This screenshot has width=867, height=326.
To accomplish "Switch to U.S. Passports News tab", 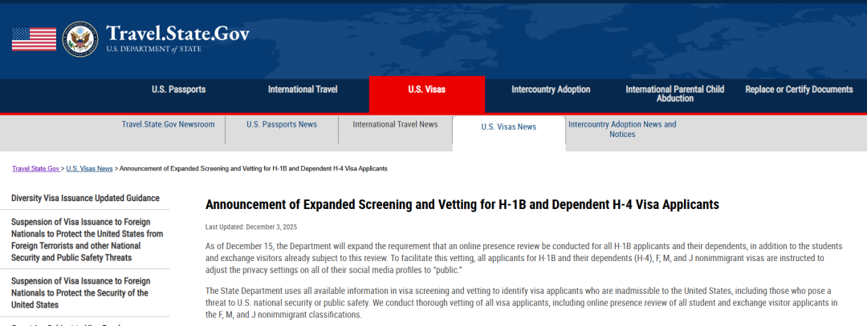I will [282, 125].
